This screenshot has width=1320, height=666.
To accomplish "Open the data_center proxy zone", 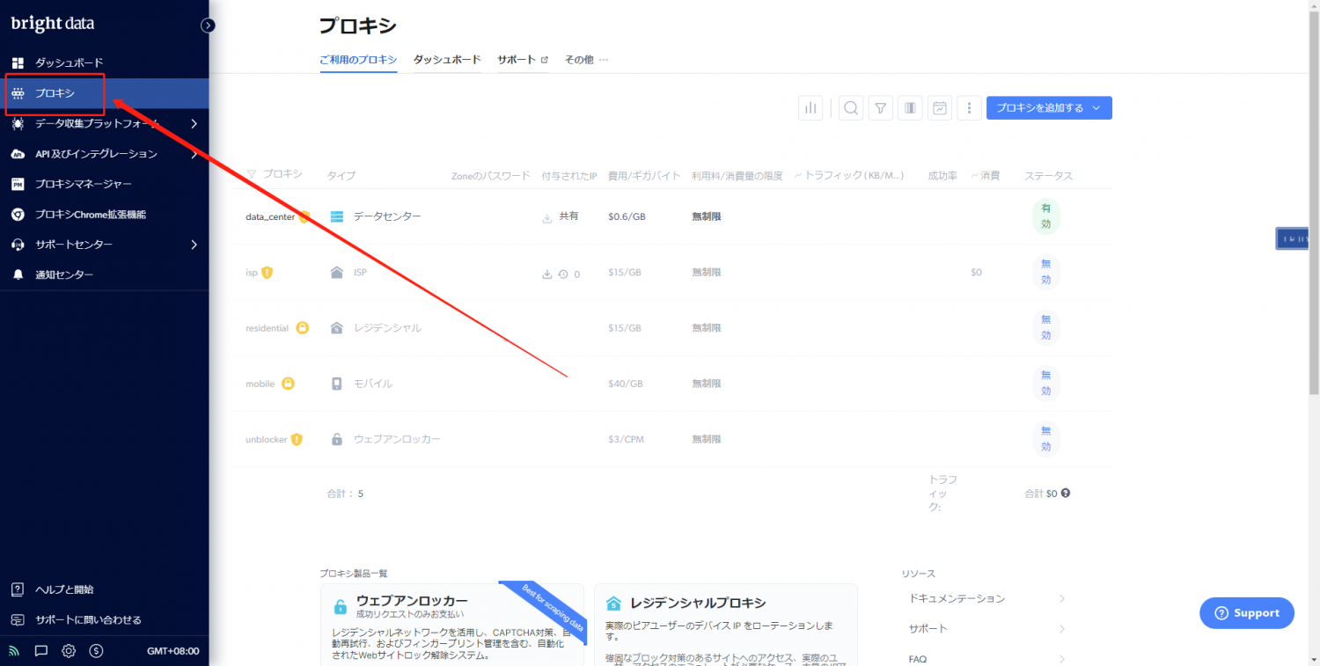I will [270, 216].
